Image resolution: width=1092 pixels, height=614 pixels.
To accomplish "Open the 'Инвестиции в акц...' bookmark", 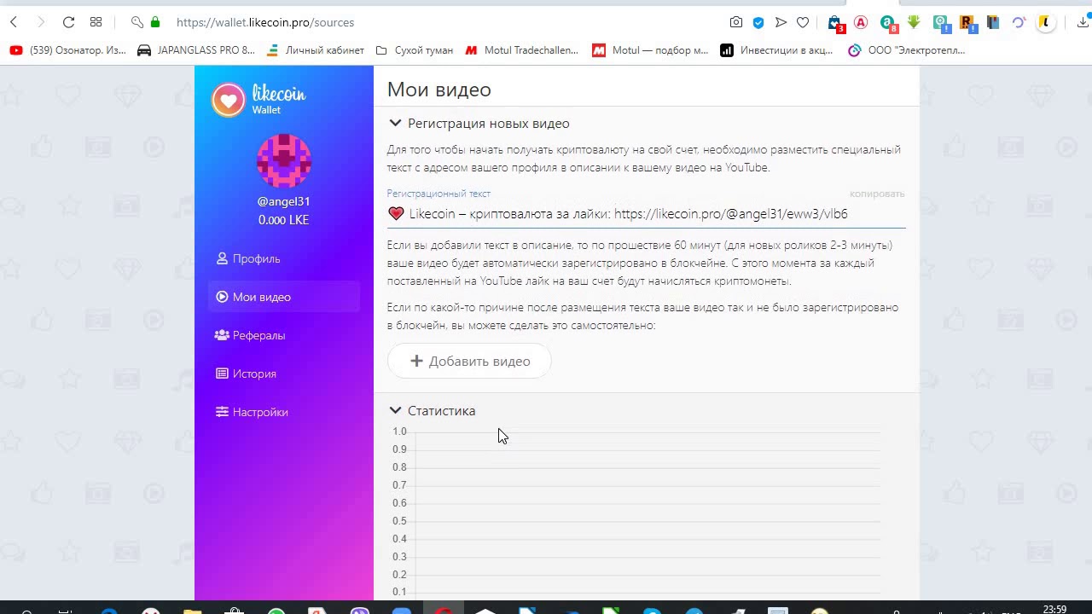I will (x=776, y=50).
